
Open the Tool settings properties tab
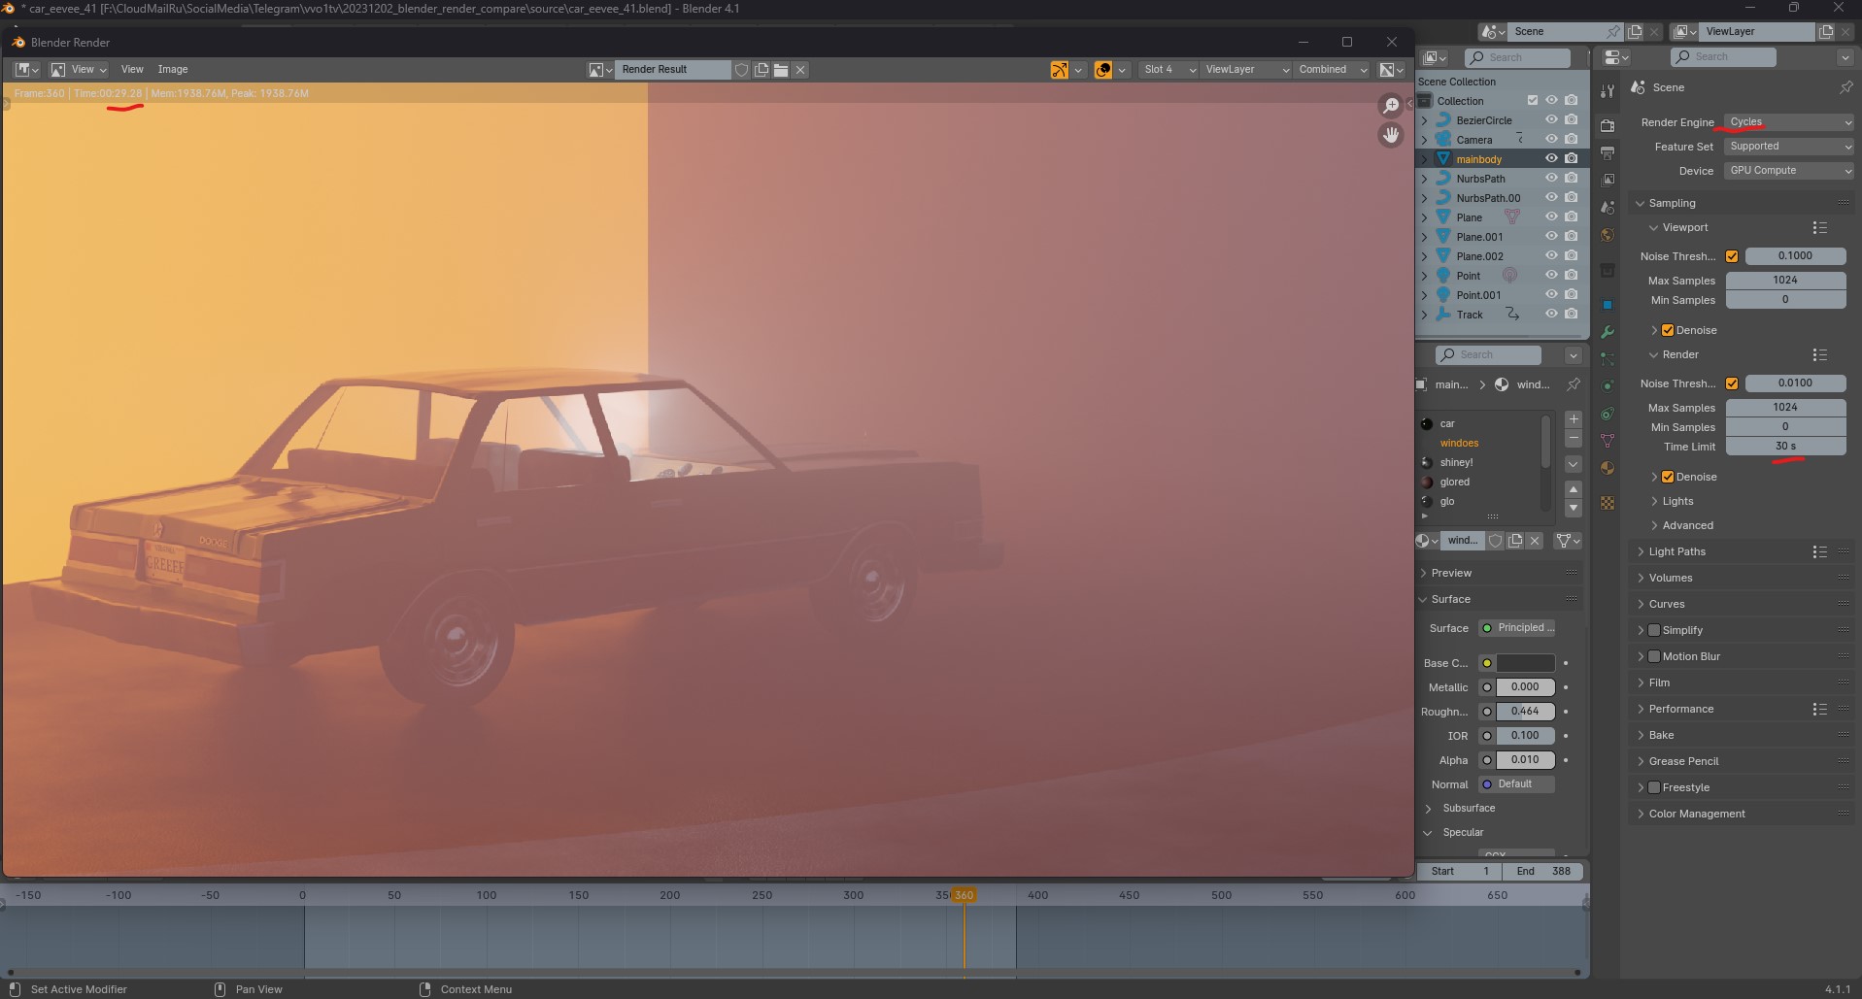pyautogui.click(x=1608, y=91)
